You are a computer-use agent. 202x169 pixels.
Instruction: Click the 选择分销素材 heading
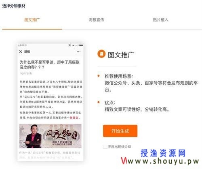(x=14, y=6)
